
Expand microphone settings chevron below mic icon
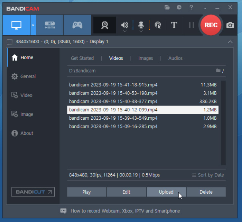point(141,31)
